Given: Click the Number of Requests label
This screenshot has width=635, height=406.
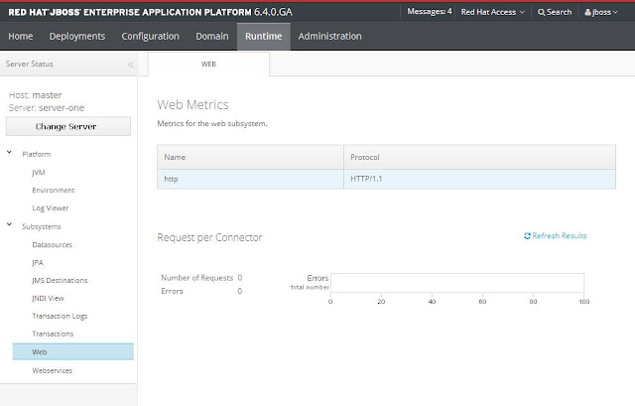Looking at the screenshot, I should (x=196, y=278).
